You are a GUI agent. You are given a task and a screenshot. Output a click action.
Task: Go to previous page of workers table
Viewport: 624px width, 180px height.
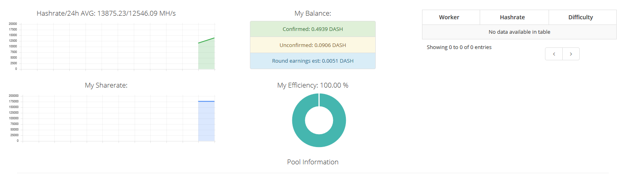coord(554,54)
